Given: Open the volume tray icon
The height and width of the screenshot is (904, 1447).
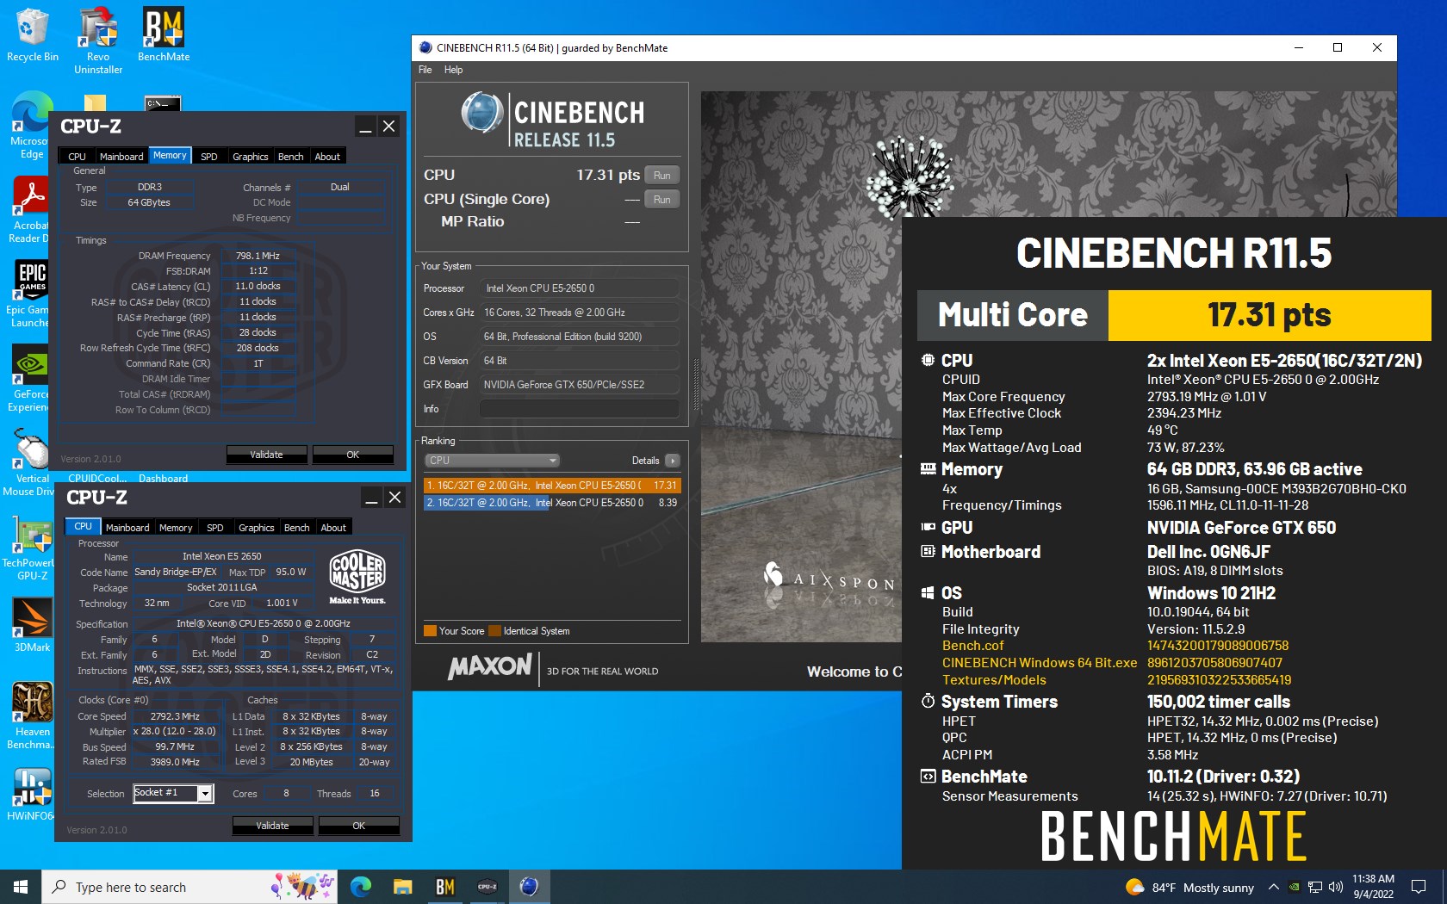Looking at the screenshot, I should click(1336, 887).
